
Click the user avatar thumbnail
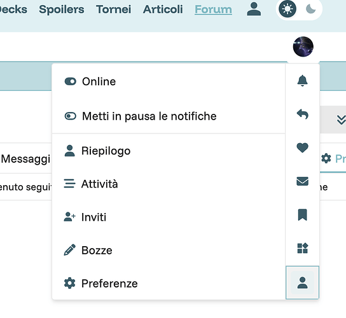tap(303, 46)
